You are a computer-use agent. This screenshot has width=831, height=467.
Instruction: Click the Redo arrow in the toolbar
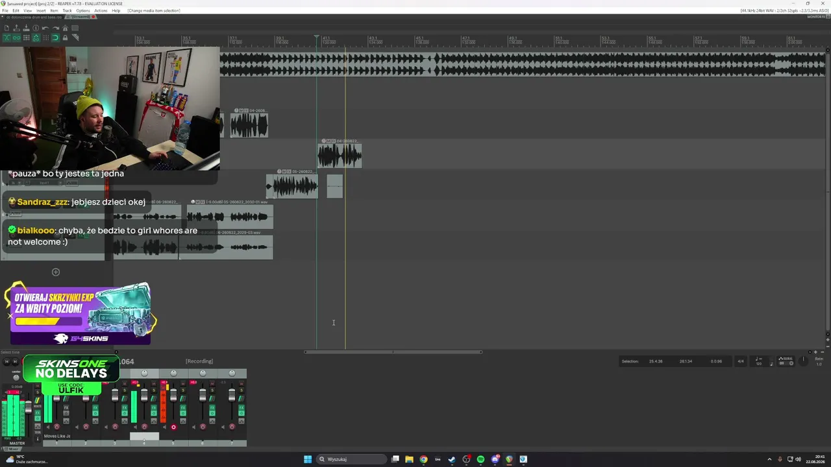pos(55,28)
